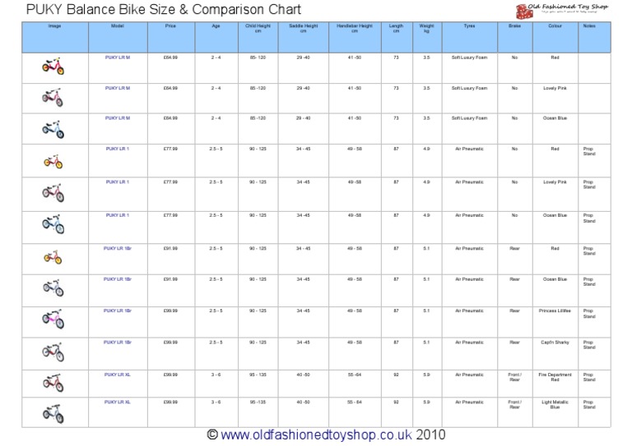Image resolution: width=632 pixels, height=446 pixels.
Task: Open PUKY LR 1 link in Ocean Blue row
Action: pyautogui.click(x=118, y=215)
